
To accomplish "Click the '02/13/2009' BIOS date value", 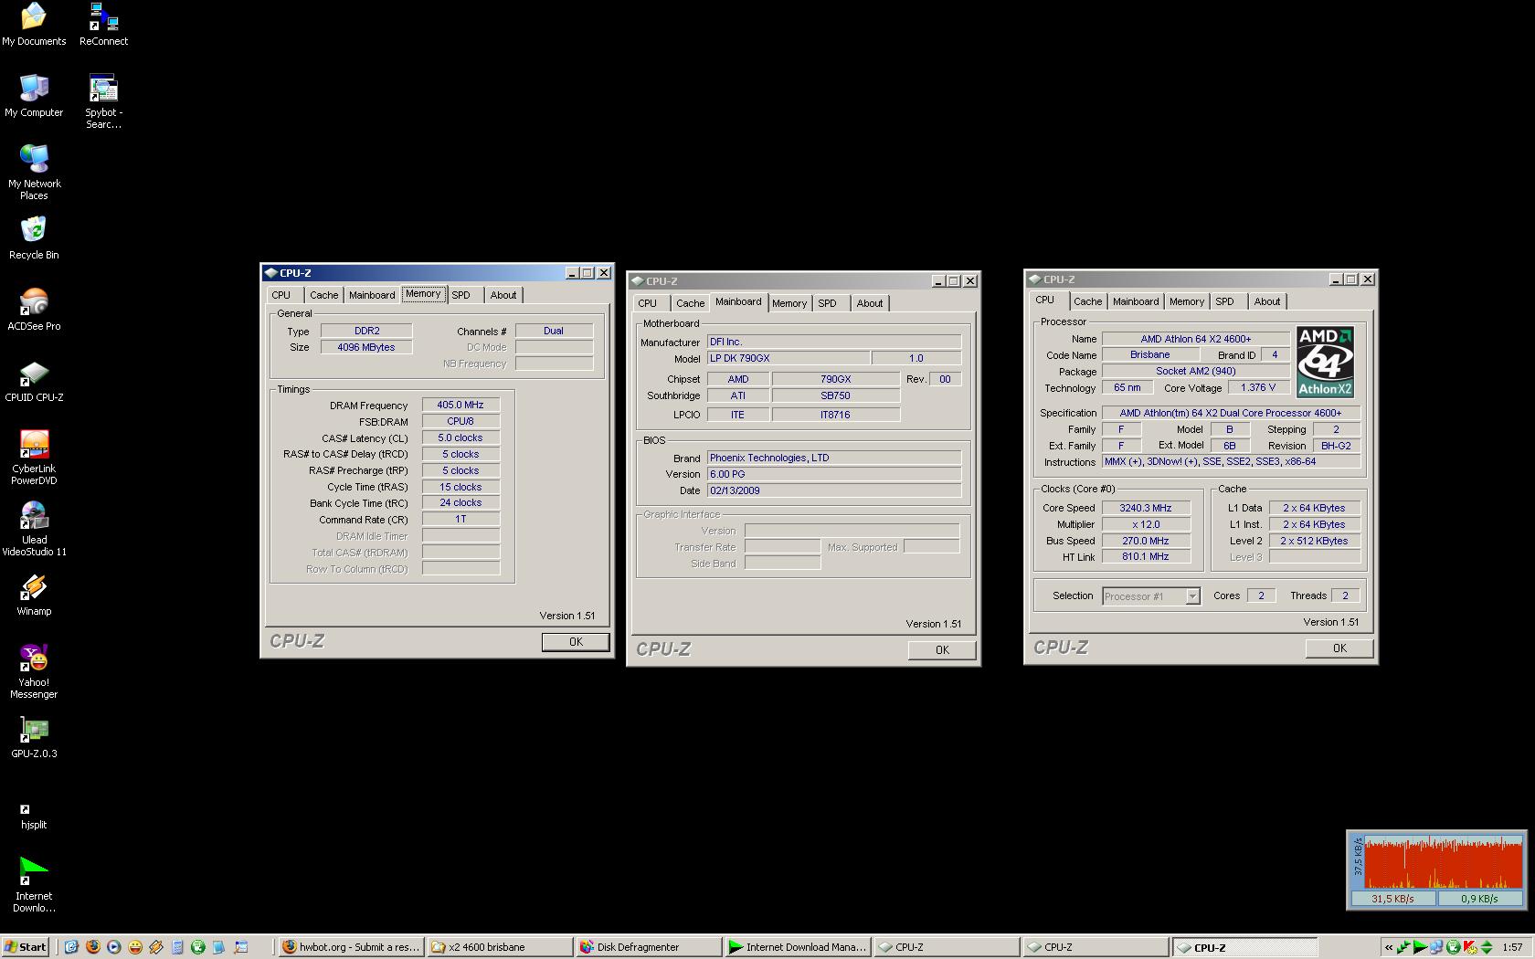I will tap(834, 491).
